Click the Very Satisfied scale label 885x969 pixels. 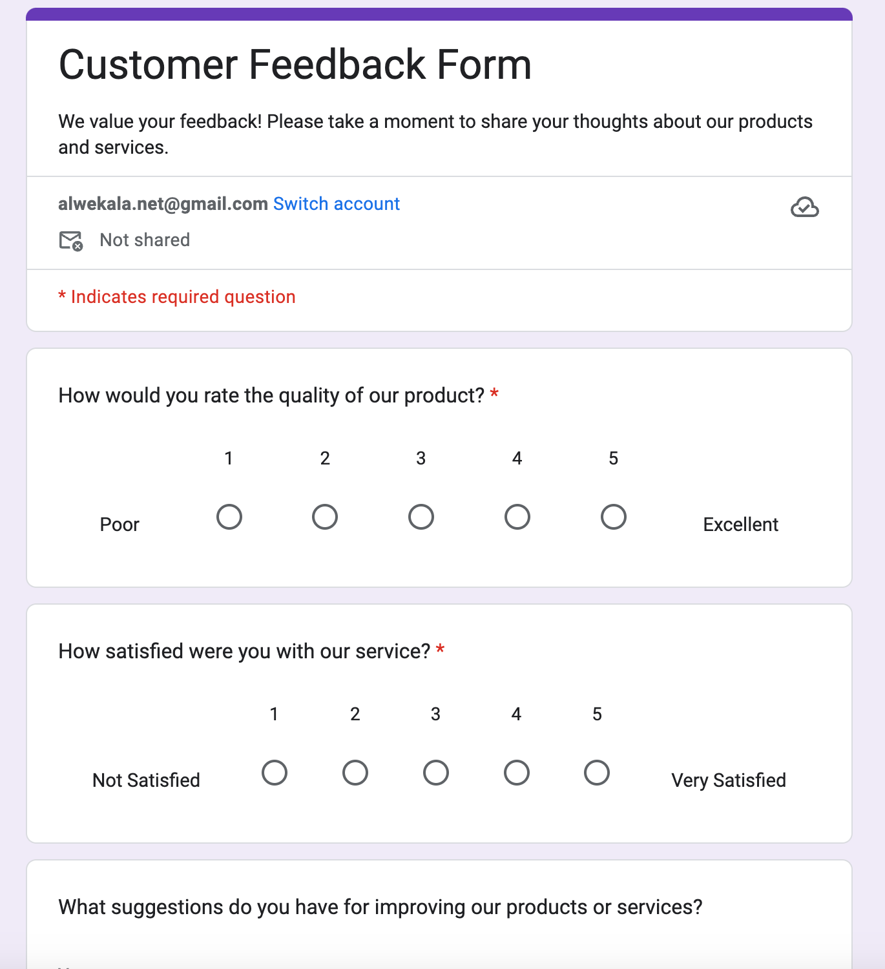[728, 780]
